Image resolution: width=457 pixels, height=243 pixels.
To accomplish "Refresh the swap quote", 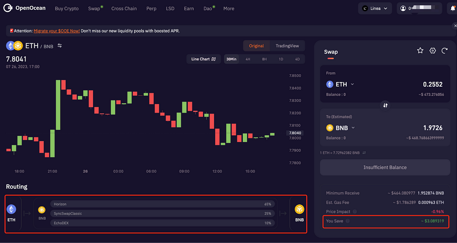I will [444, 50].
